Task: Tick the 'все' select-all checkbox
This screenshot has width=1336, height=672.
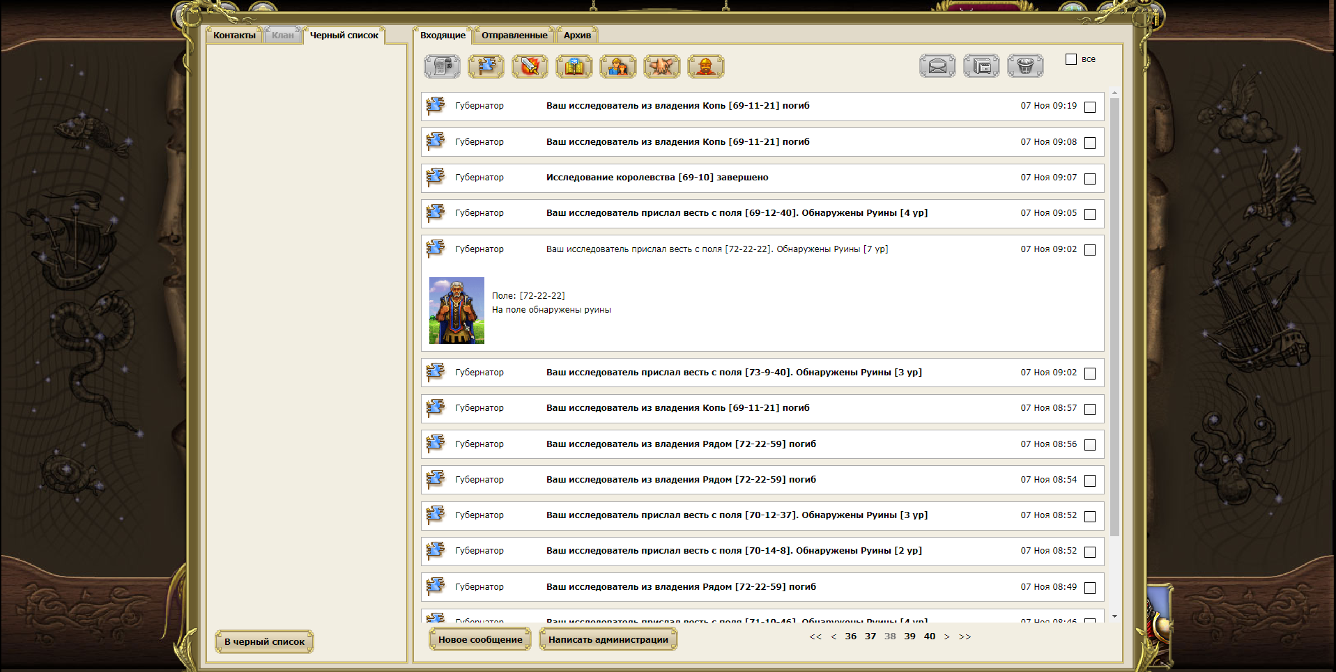Action: pyautogui.click(x=1071, y=59)
